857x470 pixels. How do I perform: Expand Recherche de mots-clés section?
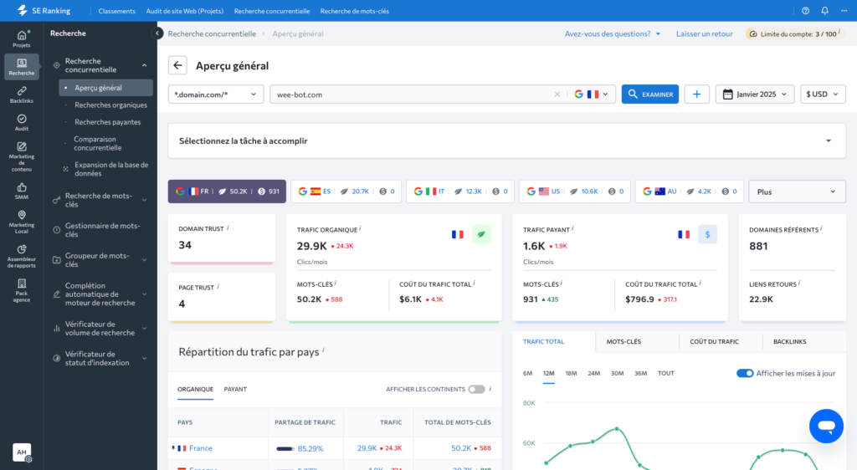click(144, 200)
